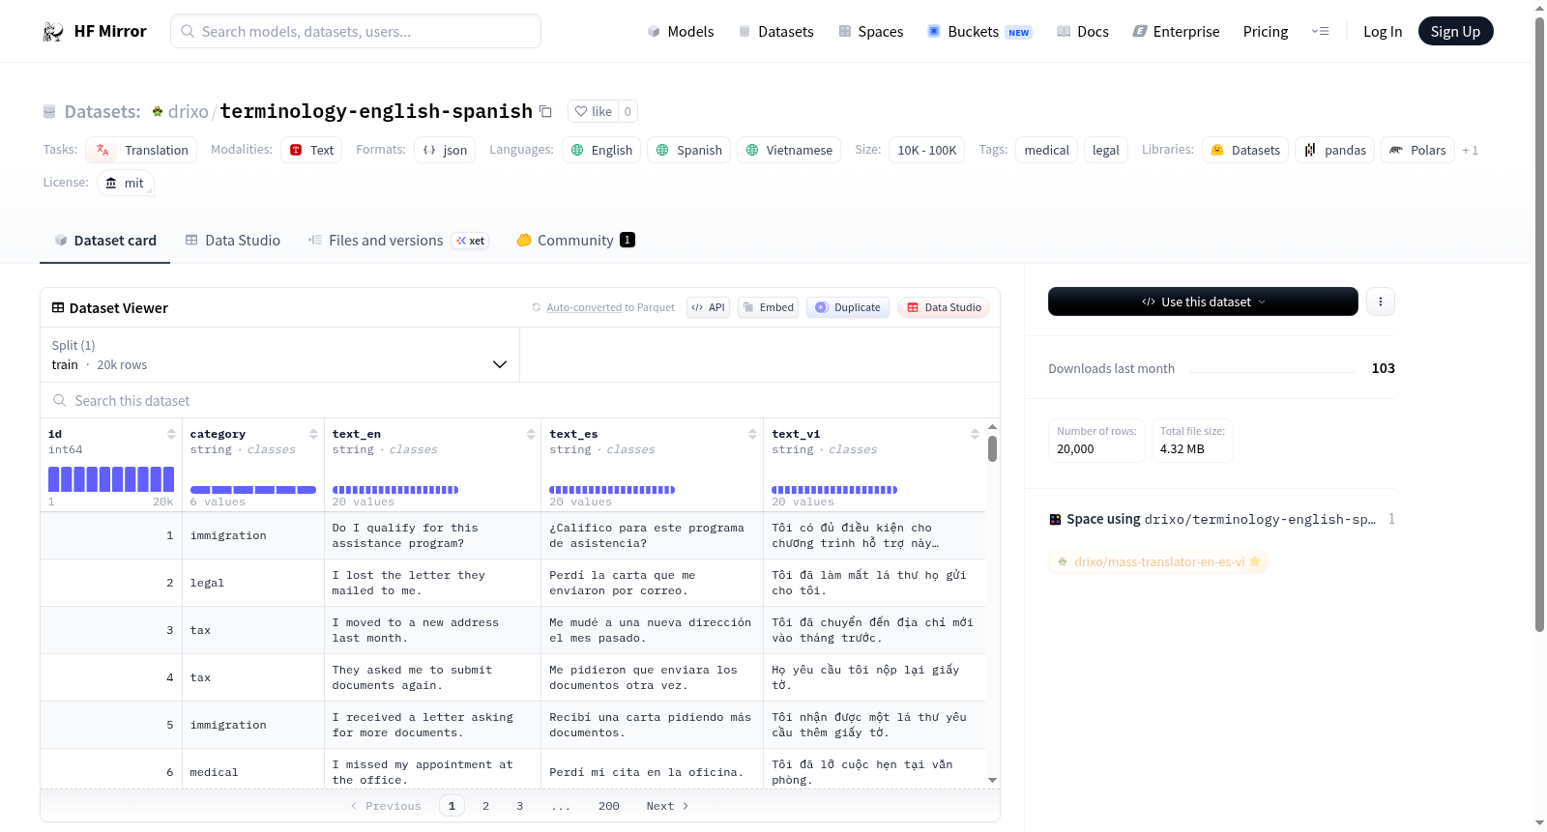
Task: Switch to the Data Studio tab
Action: 233,241
